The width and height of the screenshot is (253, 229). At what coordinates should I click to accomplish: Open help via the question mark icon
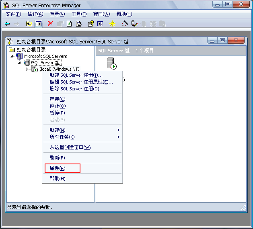click(91, 24)
